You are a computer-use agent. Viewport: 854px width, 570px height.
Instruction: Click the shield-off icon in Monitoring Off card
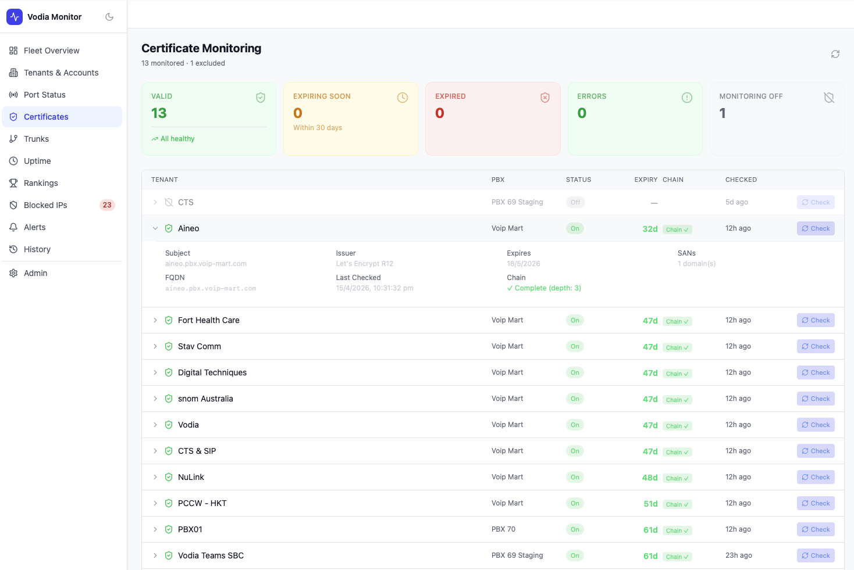829,98
